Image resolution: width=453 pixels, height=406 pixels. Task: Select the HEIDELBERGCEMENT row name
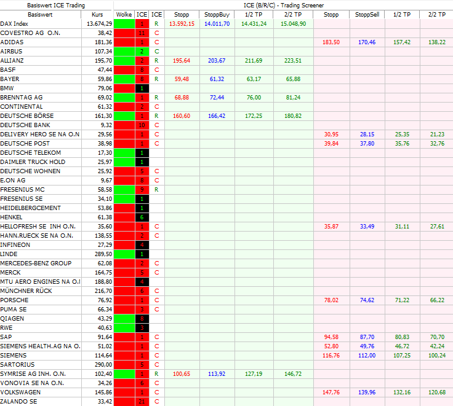[30, 208]
